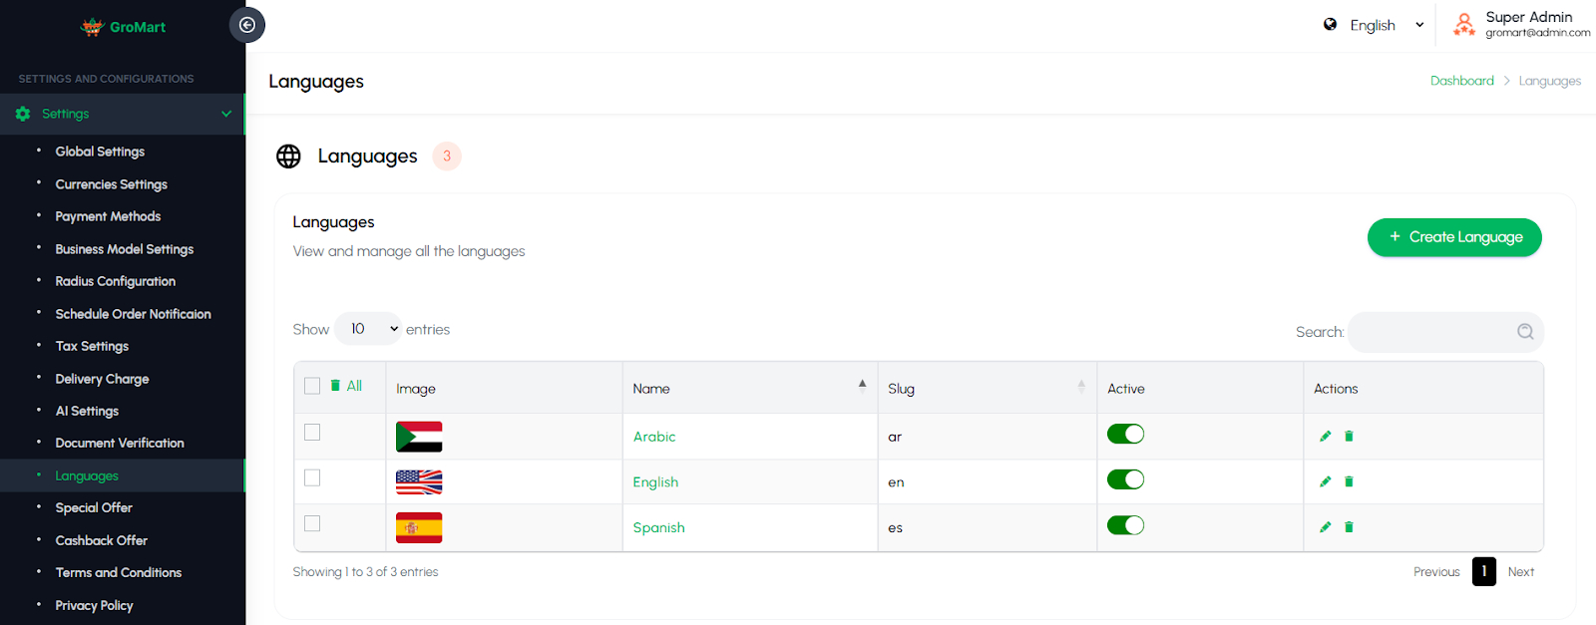The image size is (1596, 625).
Task: Delete all selected via the trash All icon
Action: 335,386
